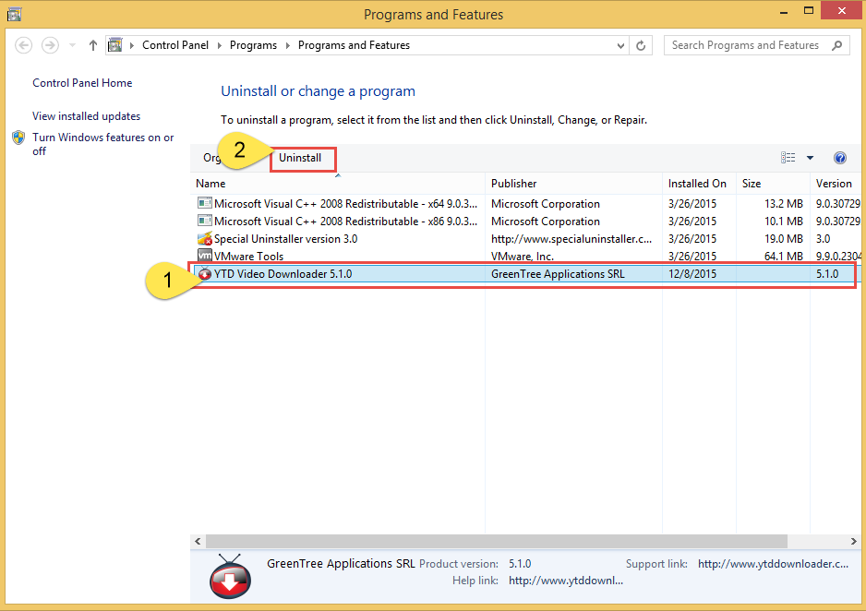Click the 10.1 MB size cell

click(784, 222)
